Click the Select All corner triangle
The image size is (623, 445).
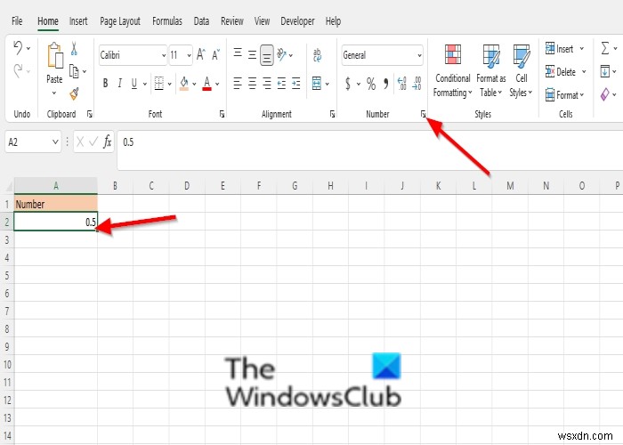9,188
